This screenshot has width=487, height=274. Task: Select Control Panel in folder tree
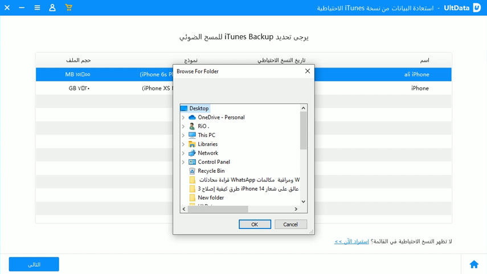214,162
